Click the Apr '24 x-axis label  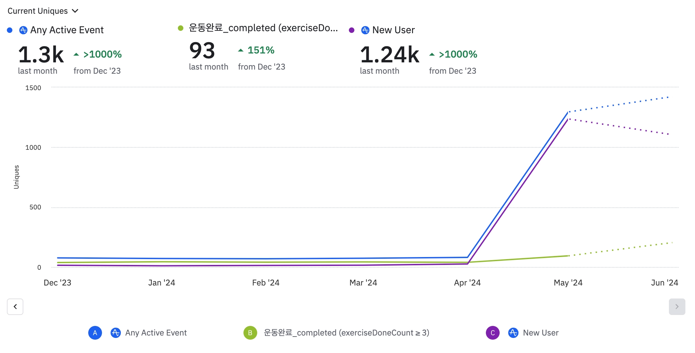[467, 283]
